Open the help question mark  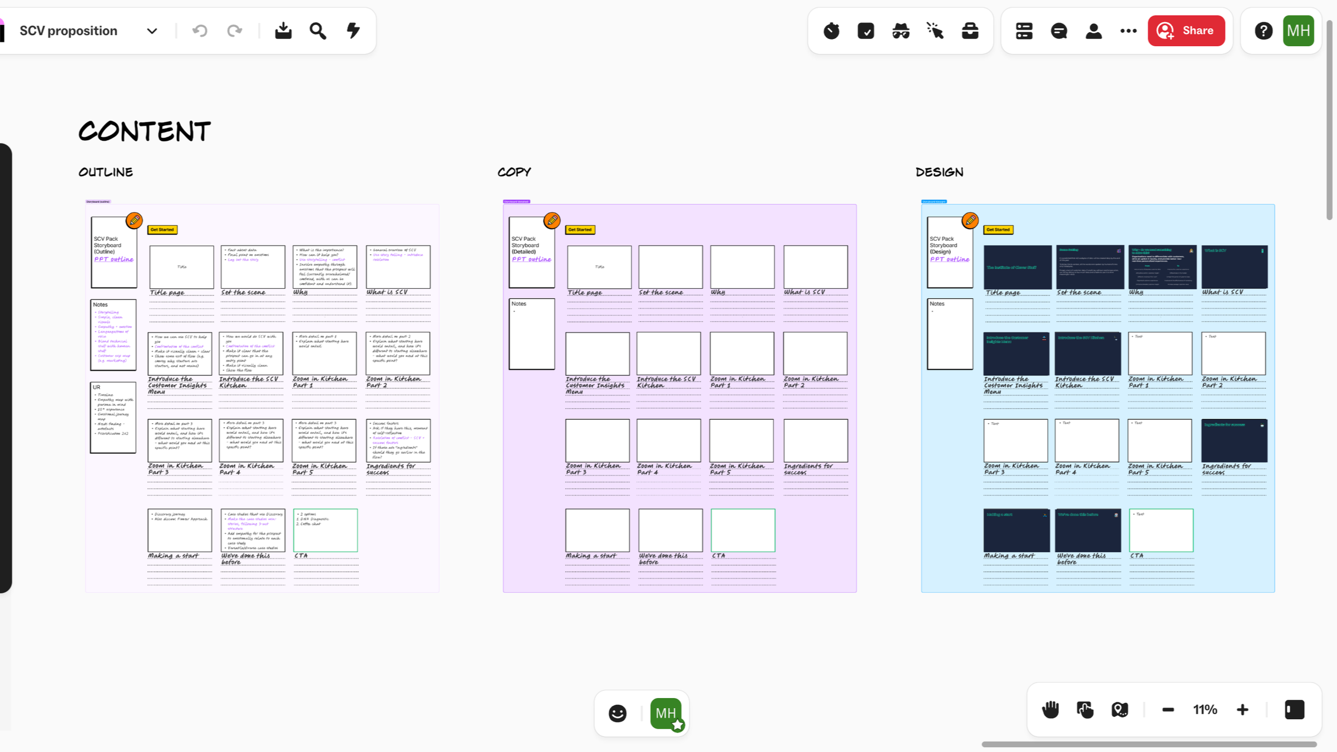pos(1264,31)
